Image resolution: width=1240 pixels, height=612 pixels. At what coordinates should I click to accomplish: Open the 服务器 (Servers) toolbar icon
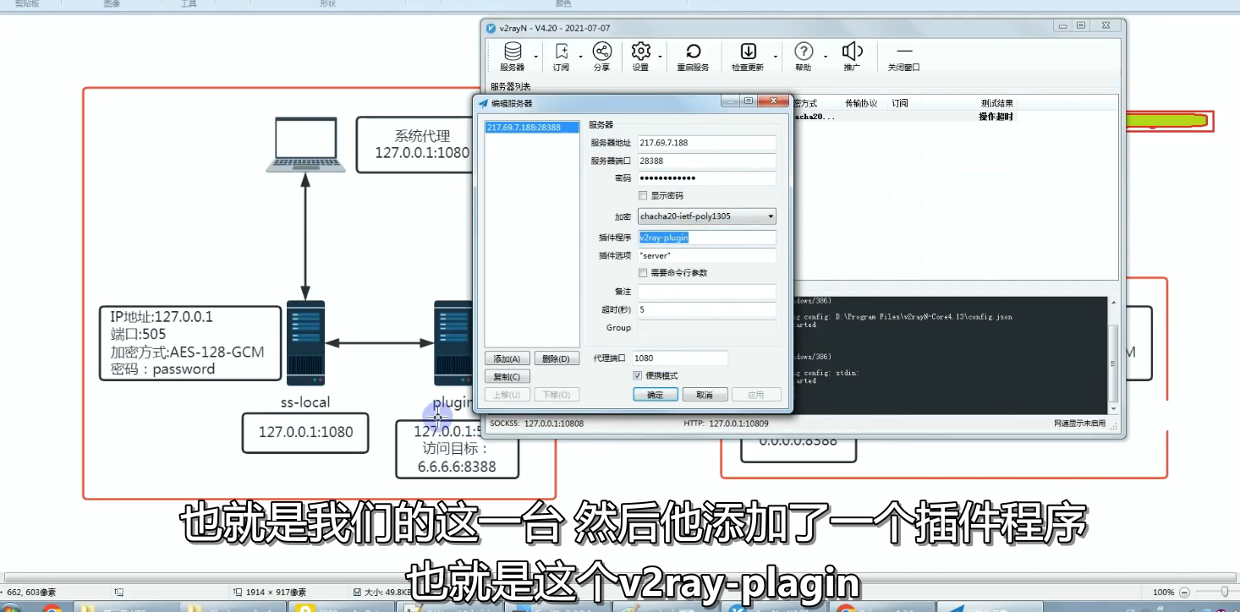point(512,57)
